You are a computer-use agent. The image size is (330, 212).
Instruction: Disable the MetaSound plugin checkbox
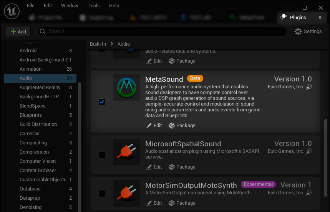[x=102, y=102]
